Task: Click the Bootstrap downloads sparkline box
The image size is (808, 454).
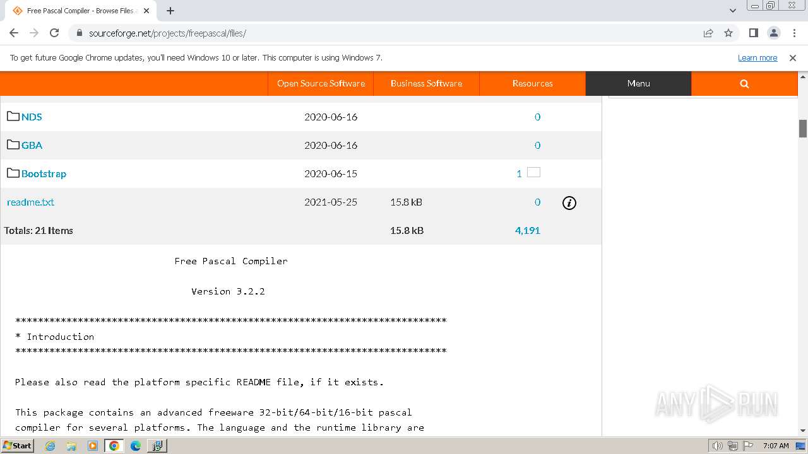Action: pos(533,172)
